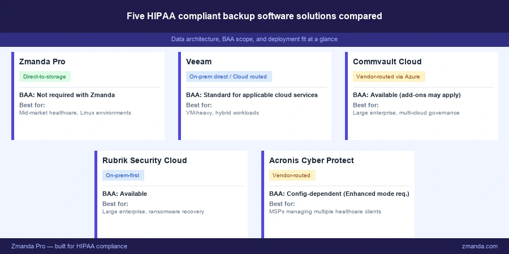Select the Rubrik Security Cloud heading
Screen dimensions: 509x254
tap(144, 160)
